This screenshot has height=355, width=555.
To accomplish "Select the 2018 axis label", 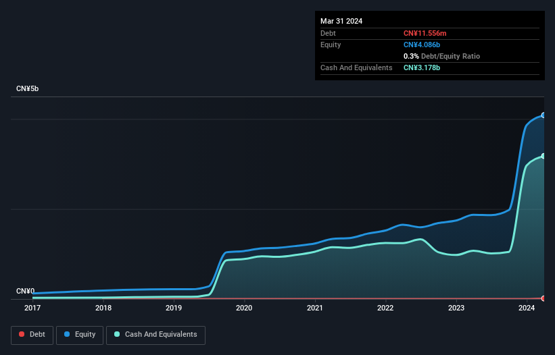I will pos(103,308).
